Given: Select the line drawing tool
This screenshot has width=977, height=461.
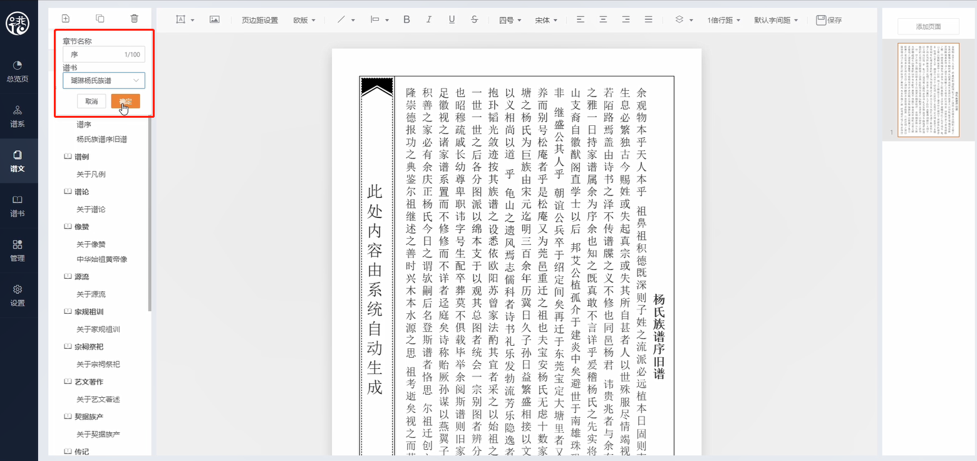Looking at the screenshot, I should point(341,20).
